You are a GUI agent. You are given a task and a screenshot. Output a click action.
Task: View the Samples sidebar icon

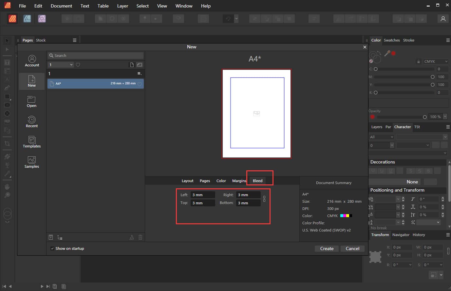pos(32,163)
